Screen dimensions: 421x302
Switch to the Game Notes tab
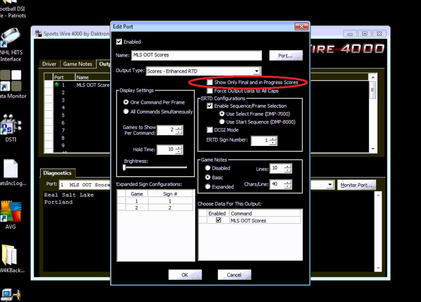(78, 64)
